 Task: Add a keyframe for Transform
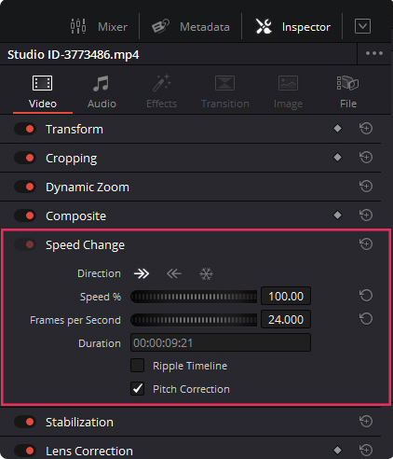[337, 129]
